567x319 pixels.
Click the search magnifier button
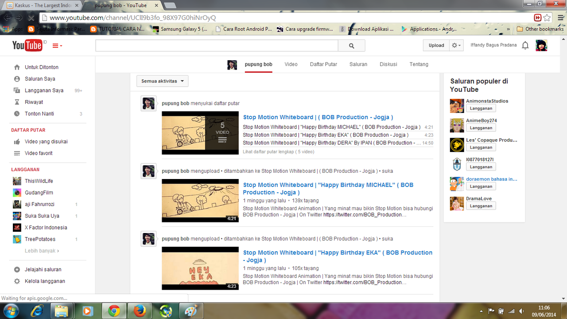352,46
